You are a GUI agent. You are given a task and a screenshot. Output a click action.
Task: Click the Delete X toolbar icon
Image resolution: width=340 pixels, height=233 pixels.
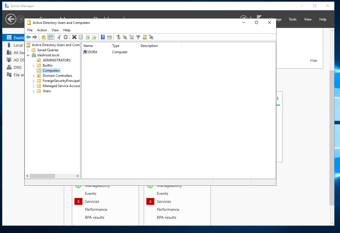pos(74,37)
